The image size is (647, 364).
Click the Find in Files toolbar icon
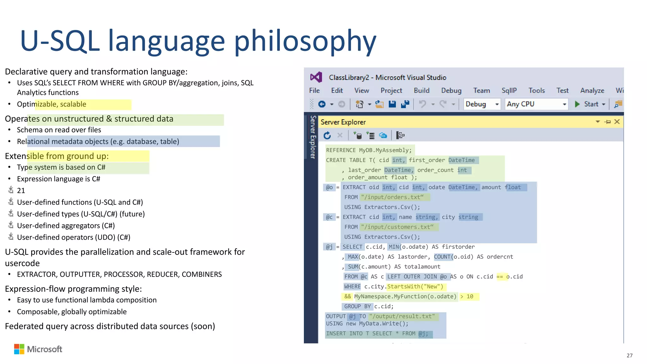pyautogui.click(x=618, y=104)
